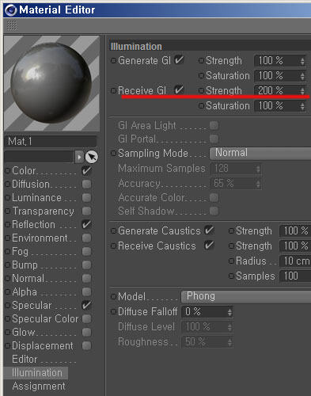Click the animation dot next to Generate GI
Screen dimensions: 311x396
(x=113, y=61)
